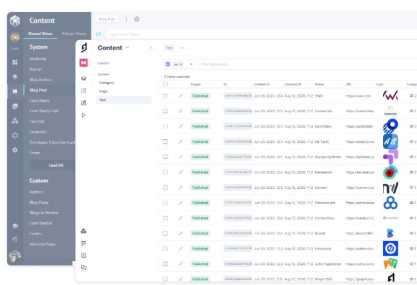Viewport: 417px width, 285px height.
Task: Click the pencil edit icon for Optimizely row
Action: tap(181, 126)
